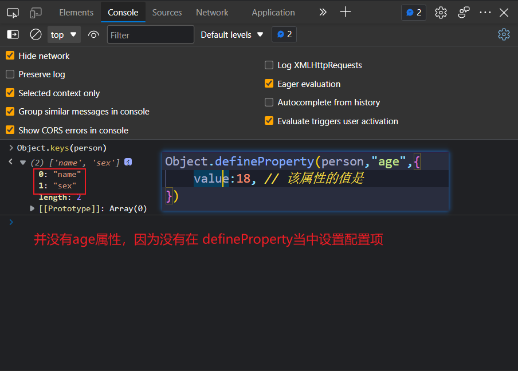Open the Application tab
Image resolution: width=518 pixels, height=371 pixels.
click(x=273, y=12)
